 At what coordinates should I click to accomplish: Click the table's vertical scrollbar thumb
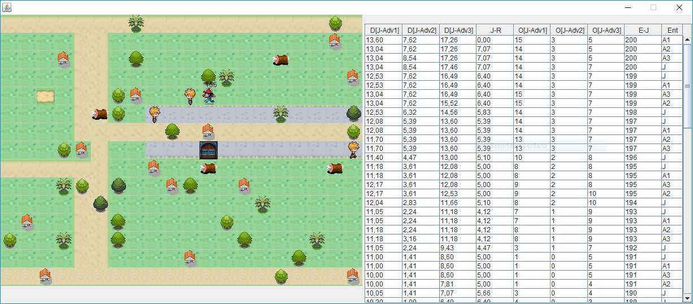point(687,87)
